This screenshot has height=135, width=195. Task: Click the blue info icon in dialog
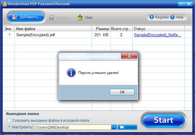pos(71,73)
